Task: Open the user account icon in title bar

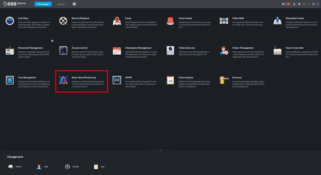Action: click(x=294, y=4)
